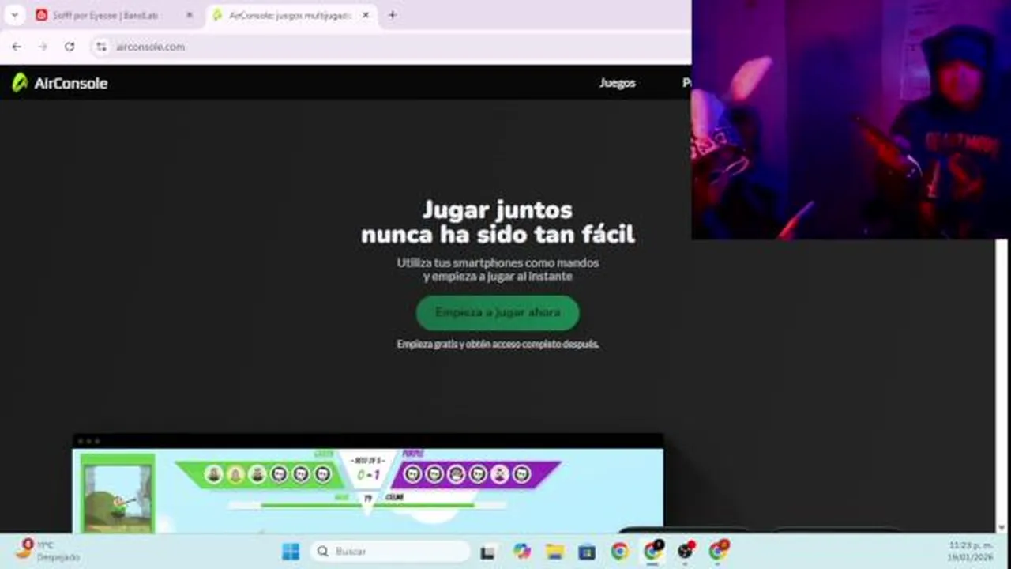The height and width of the screenshot is (569, 1011).
Task: Open OBS Studio from the taskbar
Action: pyautogui.click(x=686, y=552)
